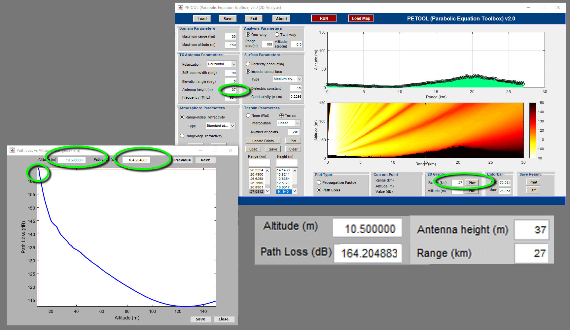Edit Antenna height field
This screenshot has width=570, height=330.
231,89
